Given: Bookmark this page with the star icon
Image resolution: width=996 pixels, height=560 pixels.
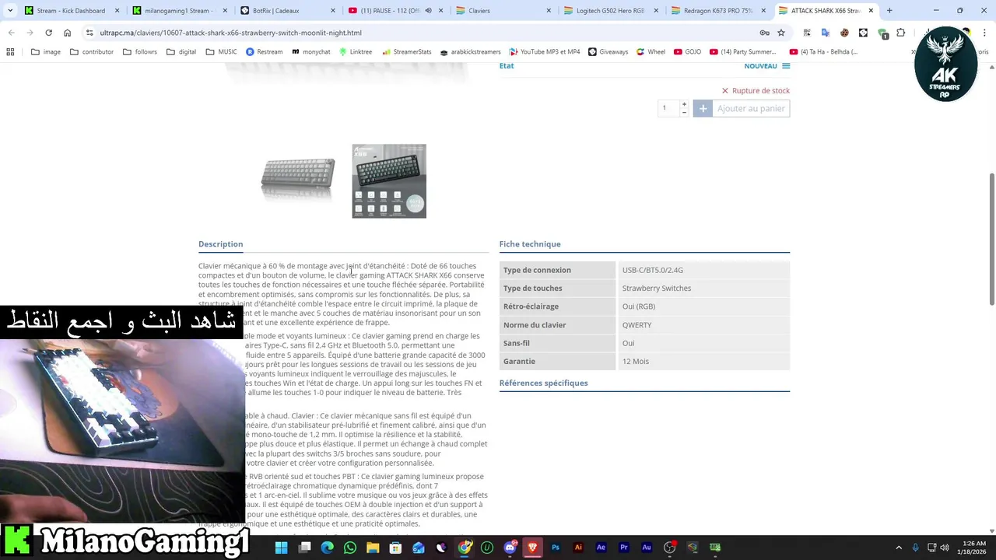Looking at the screenshot, I should tap(781, 33).
